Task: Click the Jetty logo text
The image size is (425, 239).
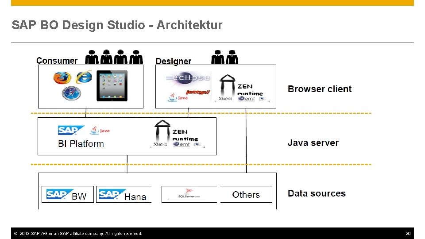Action: [x=198, y=92]
